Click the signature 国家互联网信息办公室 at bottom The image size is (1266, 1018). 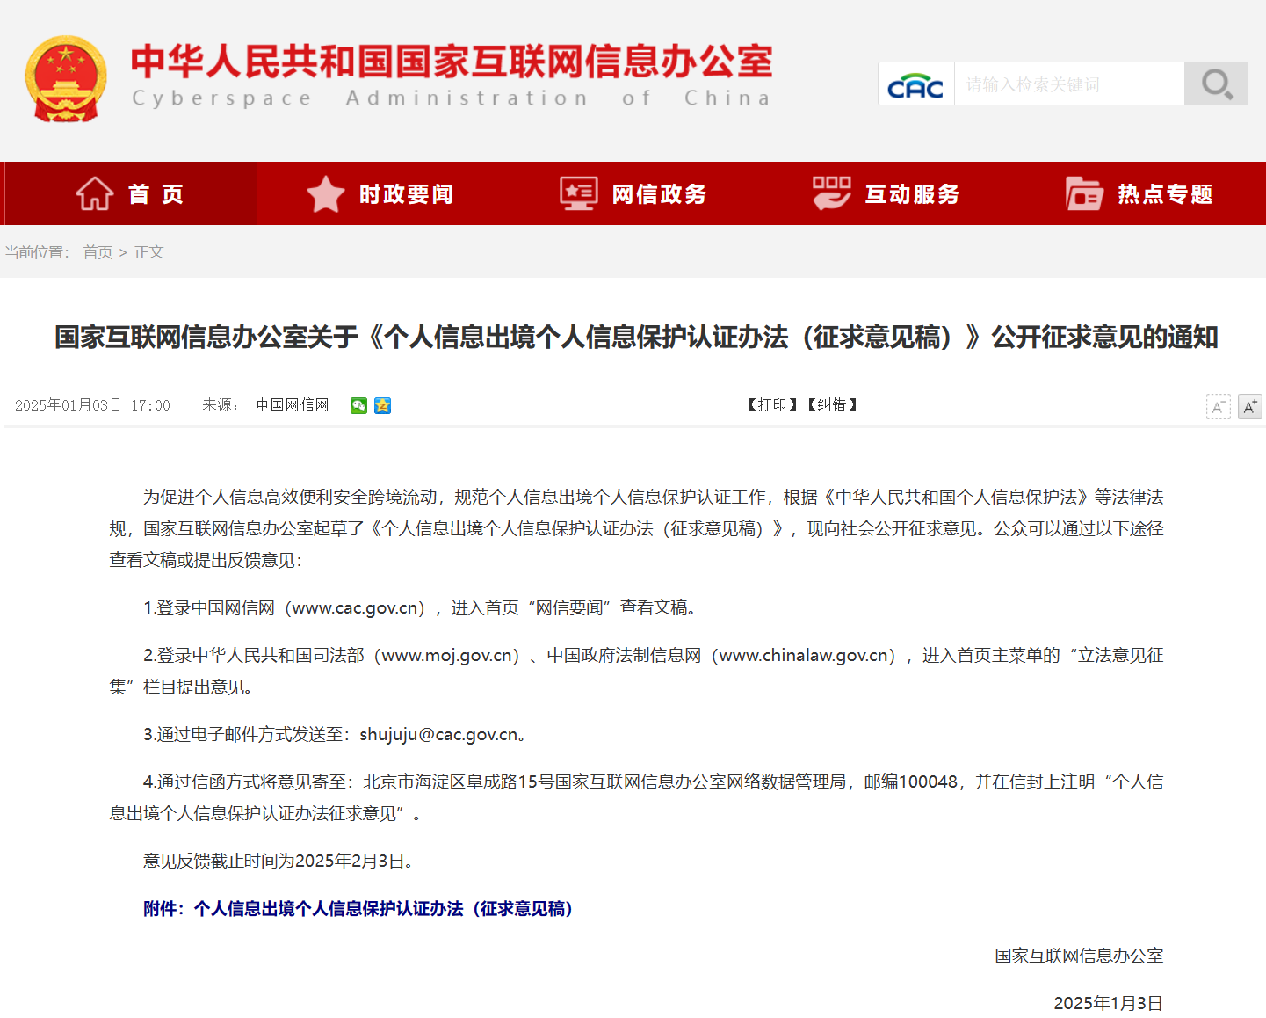(1079, 956)
